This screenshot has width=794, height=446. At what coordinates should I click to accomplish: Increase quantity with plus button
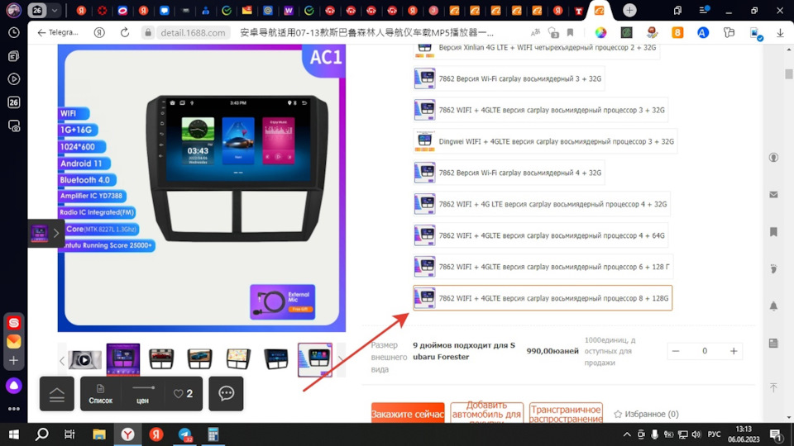click(x=734, y=351)
